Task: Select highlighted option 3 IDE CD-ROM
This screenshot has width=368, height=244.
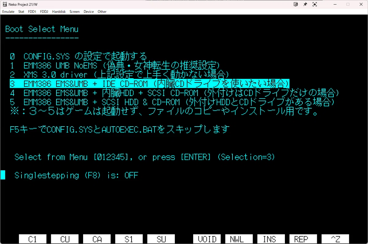Action: 150,83
